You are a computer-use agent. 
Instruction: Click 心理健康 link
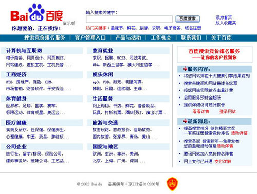point(14,137)
